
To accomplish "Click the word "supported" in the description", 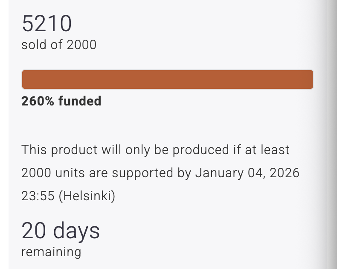I will pos(140,173).
